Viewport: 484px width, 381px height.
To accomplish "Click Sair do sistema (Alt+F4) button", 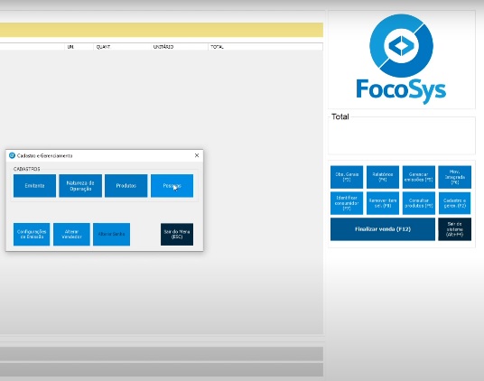I will [455, 229].
